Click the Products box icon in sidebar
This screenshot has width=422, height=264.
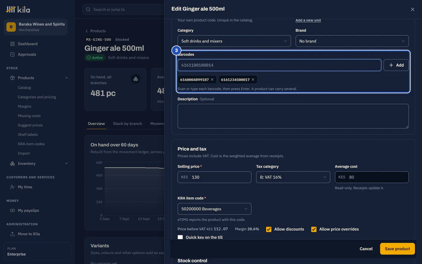pyautogui.click(x=12, y=78)
